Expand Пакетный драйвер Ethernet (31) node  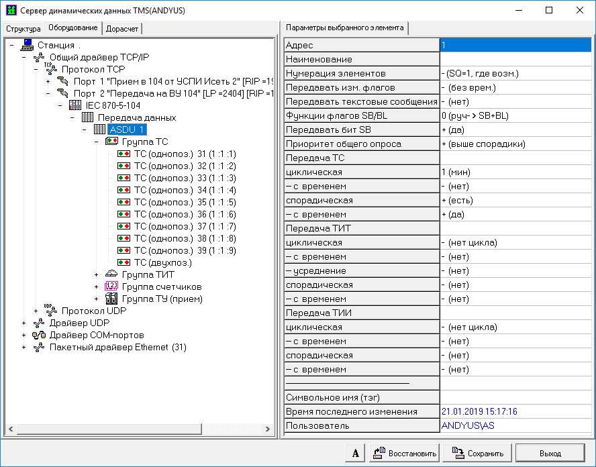24,347
